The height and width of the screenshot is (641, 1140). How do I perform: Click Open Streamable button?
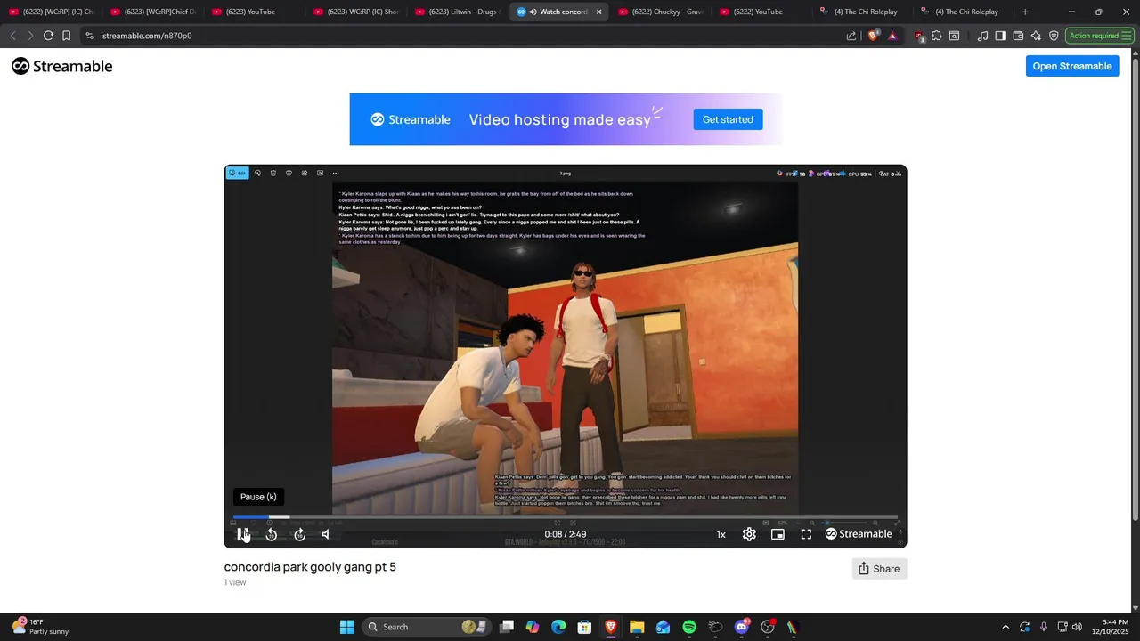(x=1072, y=66)
